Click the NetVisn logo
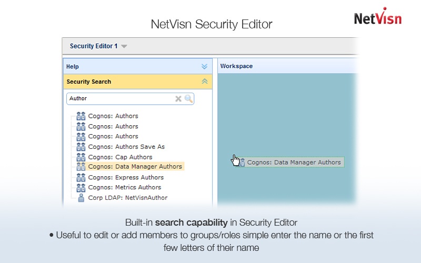The height and width of the screenshot is (263, 421). [x=378, y=17]
